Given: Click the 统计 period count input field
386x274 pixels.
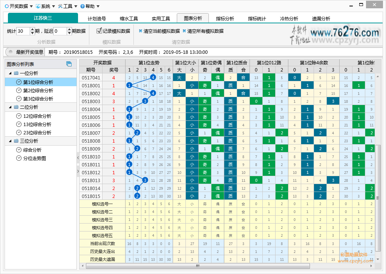Looking at the screenshot, I should click(23, 31).
